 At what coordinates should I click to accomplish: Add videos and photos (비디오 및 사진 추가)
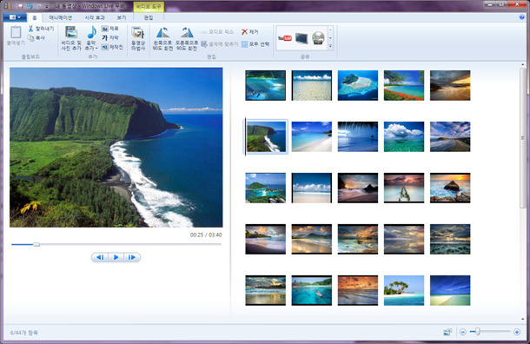pos(71,38)
